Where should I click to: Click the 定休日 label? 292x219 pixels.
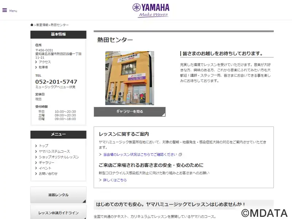point(40,95)
